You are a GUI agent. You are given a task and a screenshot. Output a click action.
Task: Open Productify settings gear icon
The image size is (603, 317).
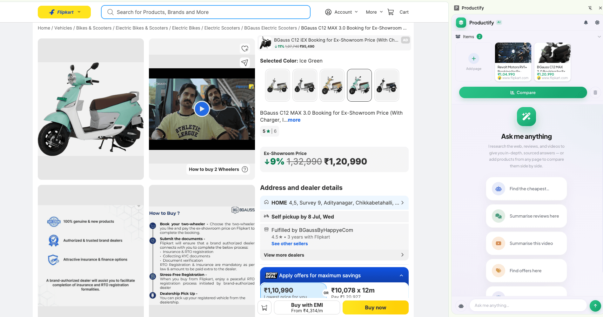(x=597, y=23)
